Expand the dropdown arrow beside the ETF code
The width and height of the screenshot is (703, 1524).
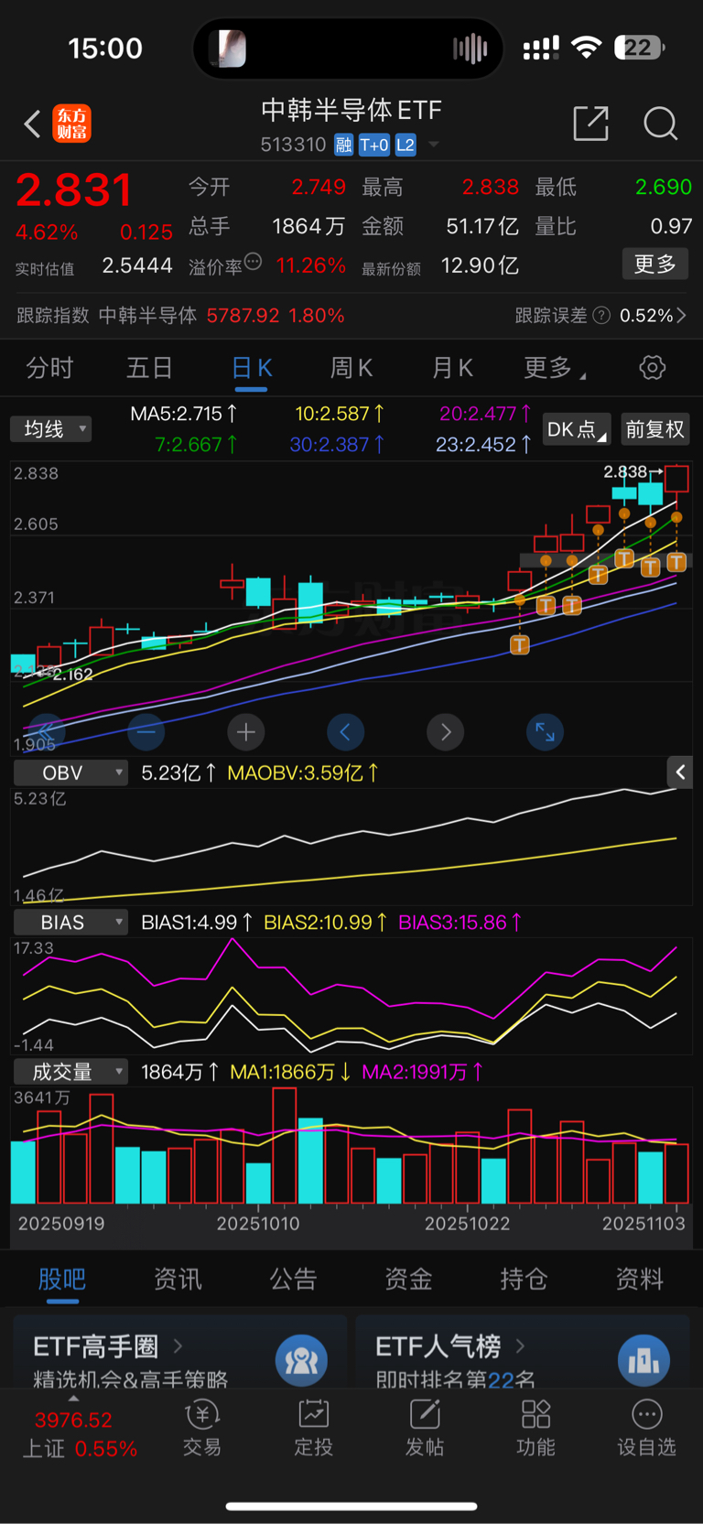tap(434, 145)
